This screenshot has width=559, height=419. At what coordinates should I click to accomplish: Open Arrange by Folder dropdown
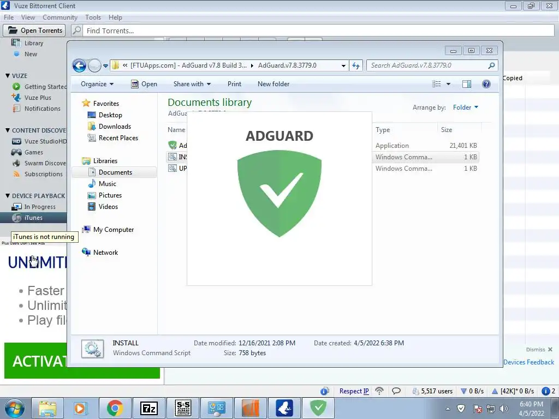pos(465,107)
